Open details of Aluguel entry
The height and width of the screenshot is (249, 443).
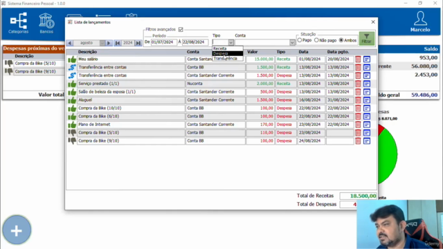click(367, 100)
